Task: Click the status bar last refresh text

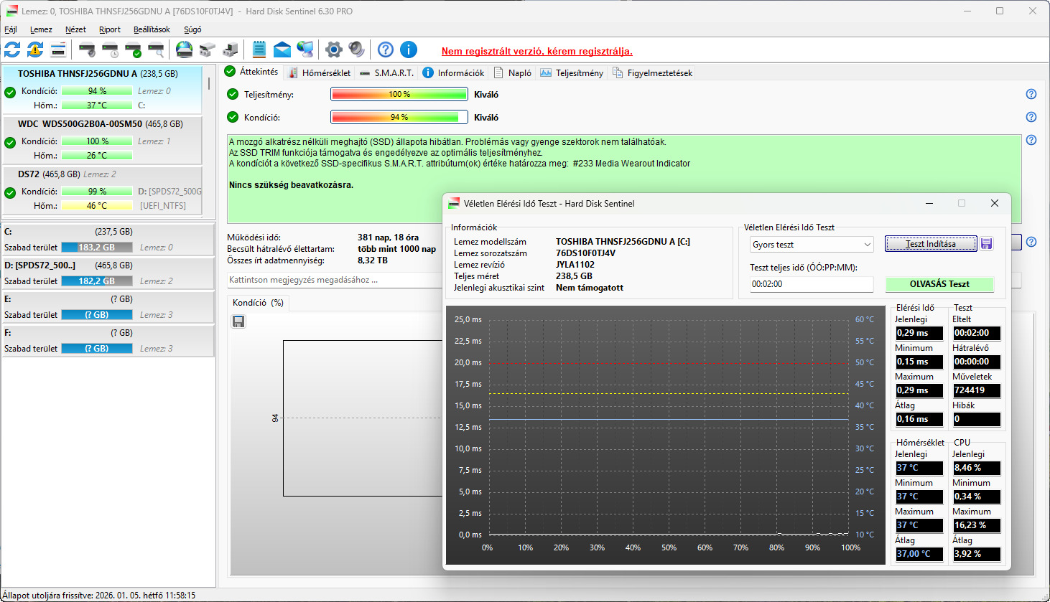Action: pyautogui.click(x=99, y=595)
